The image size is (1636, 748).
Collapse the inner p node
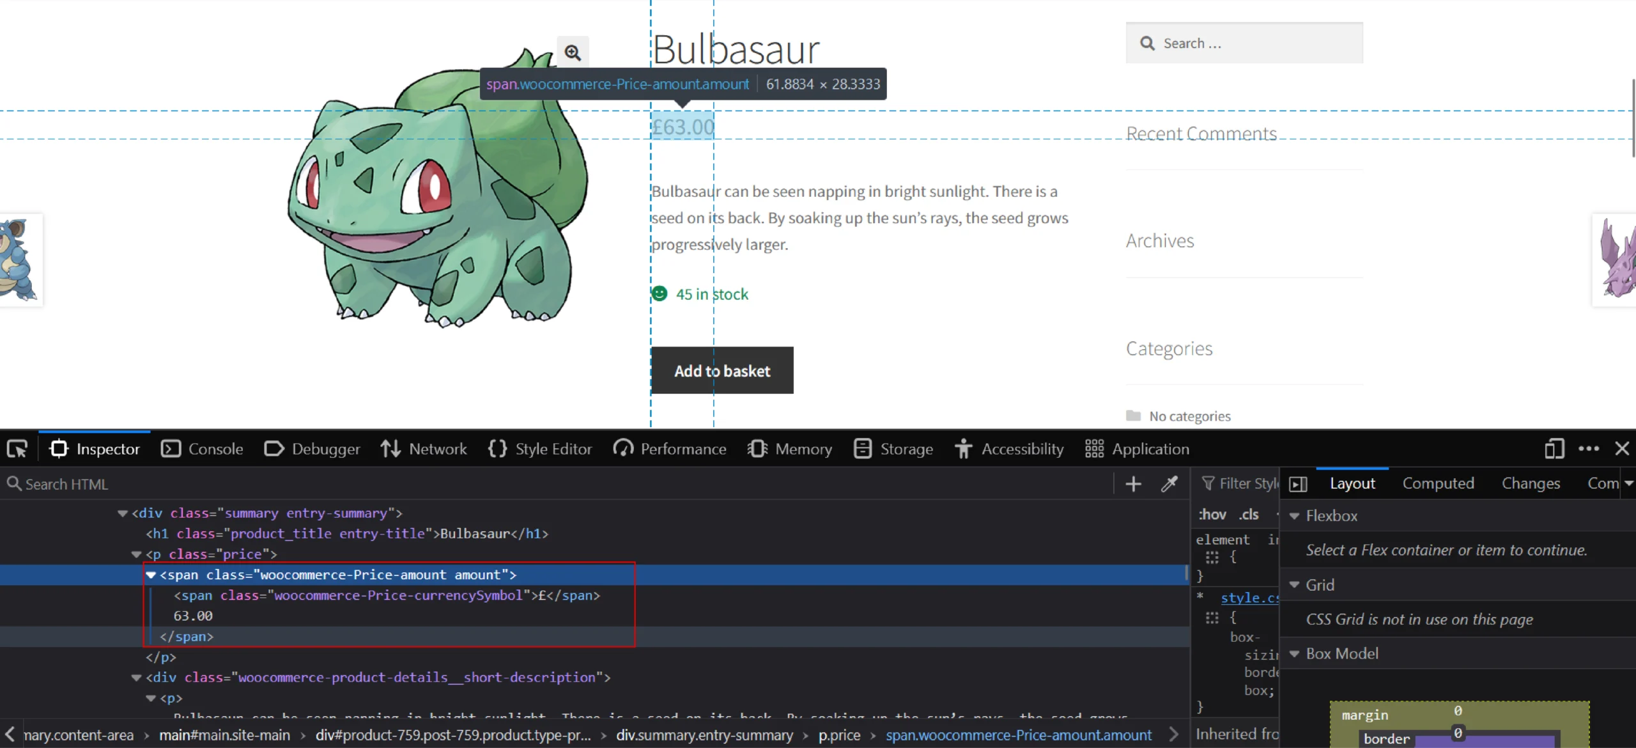point(151,698)
